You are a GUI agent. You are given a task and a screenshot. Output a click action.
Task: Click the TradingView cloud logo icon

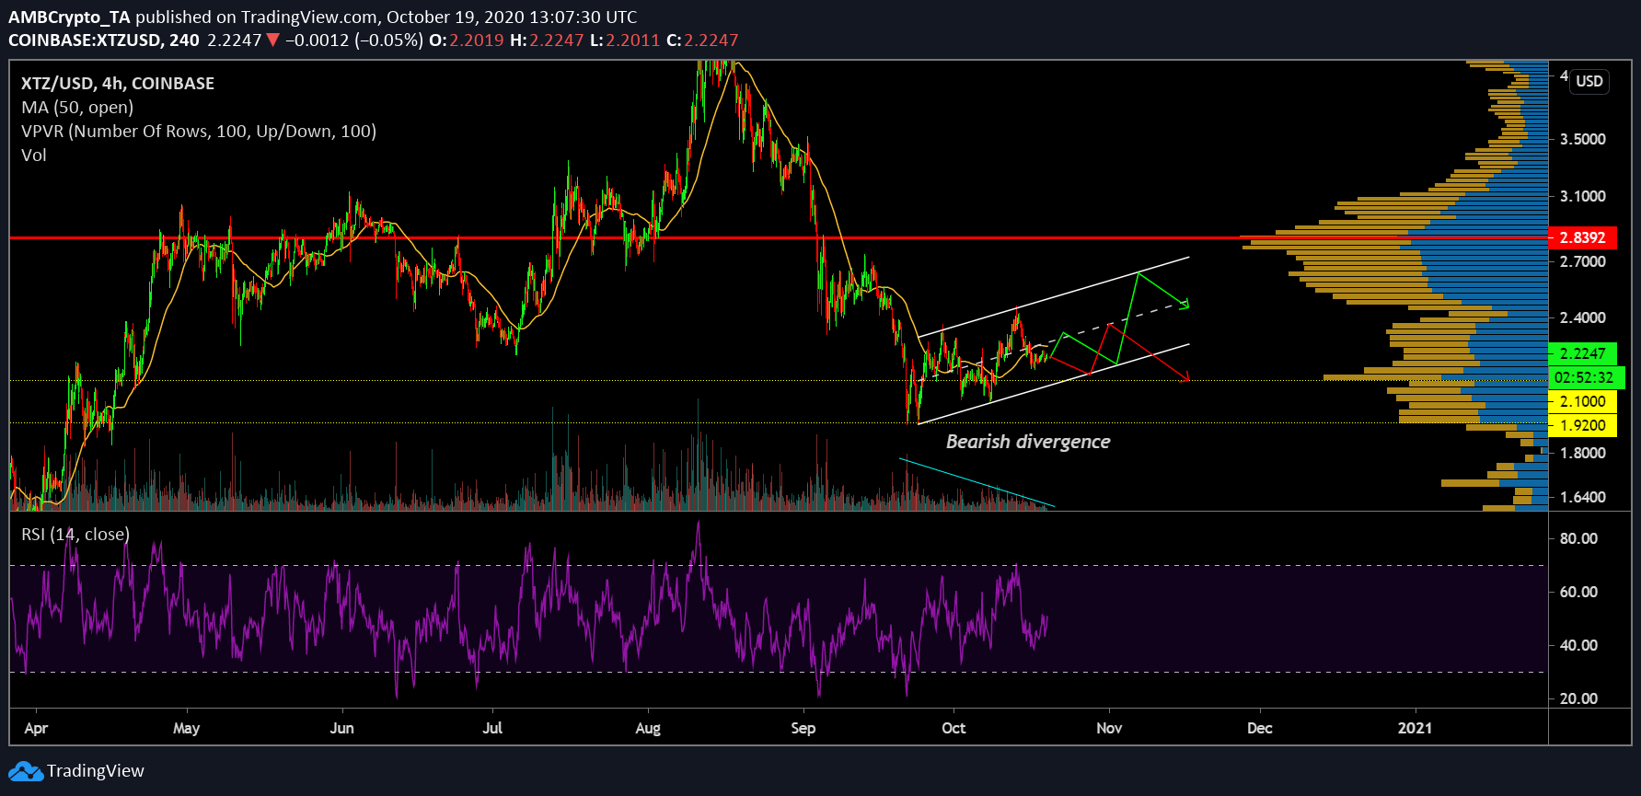click(25, 771)
